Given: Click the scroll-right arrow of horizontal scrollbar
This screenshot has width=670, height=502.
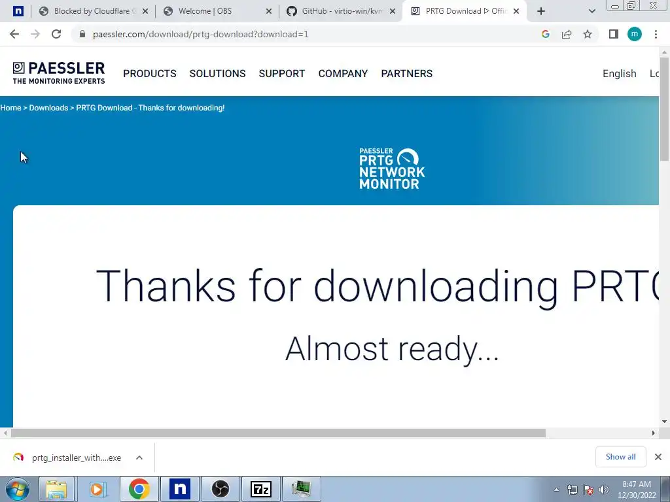Looking at the screenshot, I should click(654, 433).
